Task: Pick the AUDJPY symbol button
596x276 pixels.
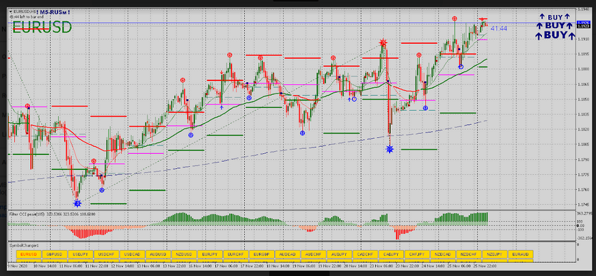Action: (x=339, y=254)
